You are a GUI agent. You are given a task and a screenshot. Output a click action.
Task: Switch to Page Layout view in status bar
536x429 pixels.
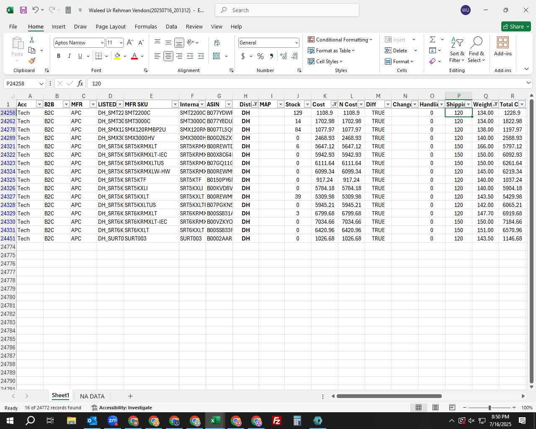click(x=435, y=408)
